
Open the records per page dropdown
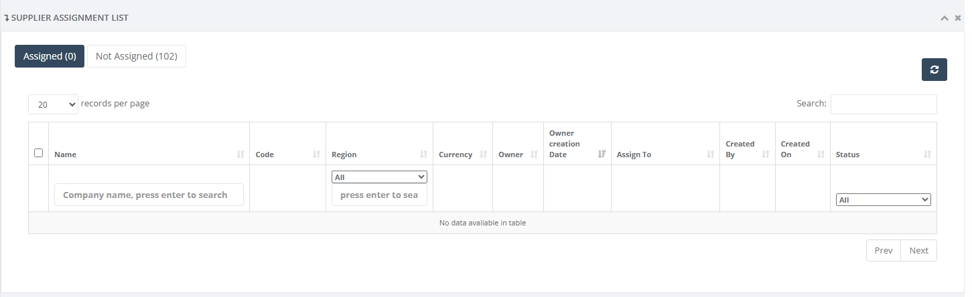pyautogui.click(x=53, y=104)
